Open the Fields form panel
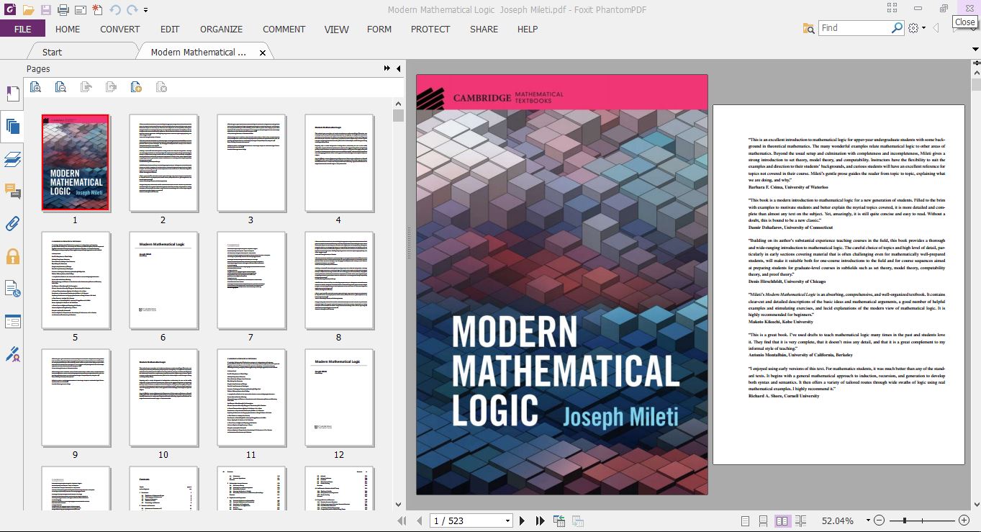The height and width of the screenshot is (532, 981). pos(12,321)
